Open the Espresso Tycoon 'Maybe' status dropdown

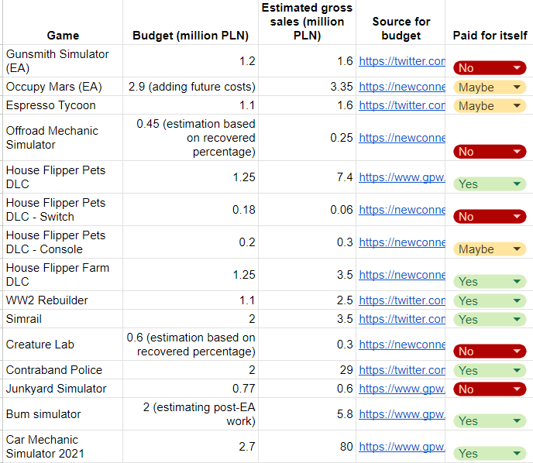click(x=490, y=105)
